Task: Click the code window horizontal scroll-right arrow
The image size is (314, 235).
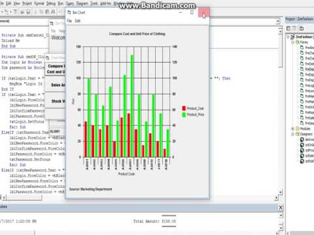Action: click(x=277, y=198)
